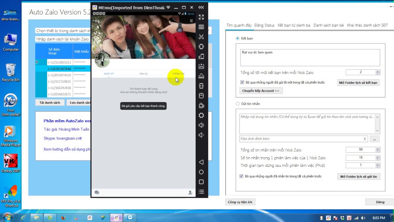
Task: Lower volume with MEmu lower speaker icon
Action: click(x=201, y=135)
